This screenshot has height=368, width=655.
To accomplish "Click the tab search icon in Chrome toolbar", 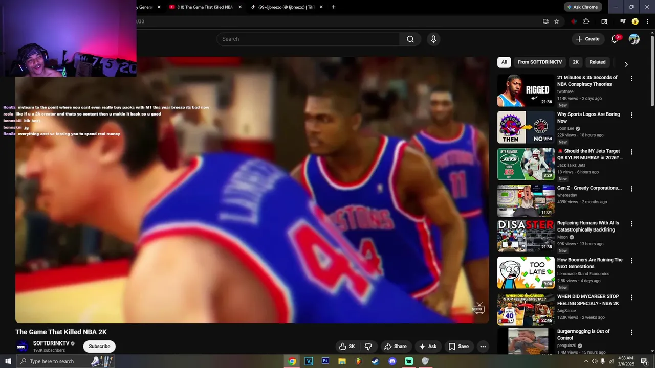I will tap(604, 21).
